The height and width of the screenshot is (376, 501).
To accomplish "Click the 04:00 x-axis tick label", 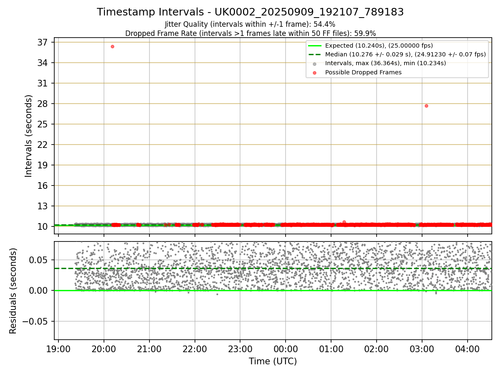I will [x=467, y=349].
